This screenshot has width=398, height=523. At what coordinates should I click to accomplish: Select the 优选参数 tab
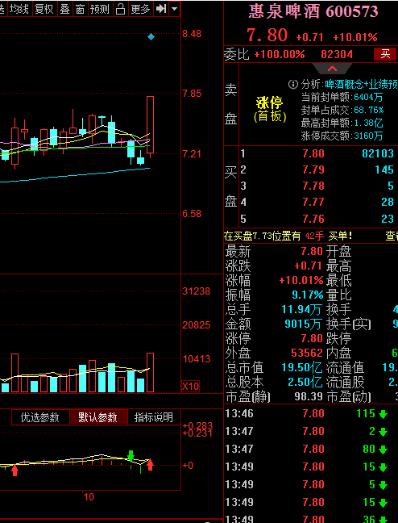[40, 417]
